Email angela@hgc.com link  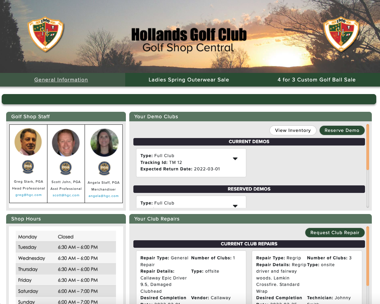(x=103, y=196)
